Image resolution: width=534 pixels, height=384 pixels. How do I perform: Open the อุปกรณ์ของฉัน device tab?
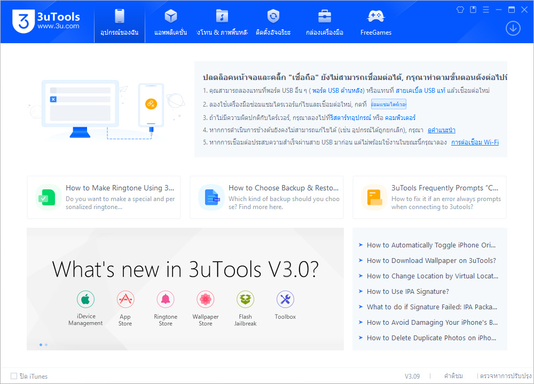pos(120,22)
